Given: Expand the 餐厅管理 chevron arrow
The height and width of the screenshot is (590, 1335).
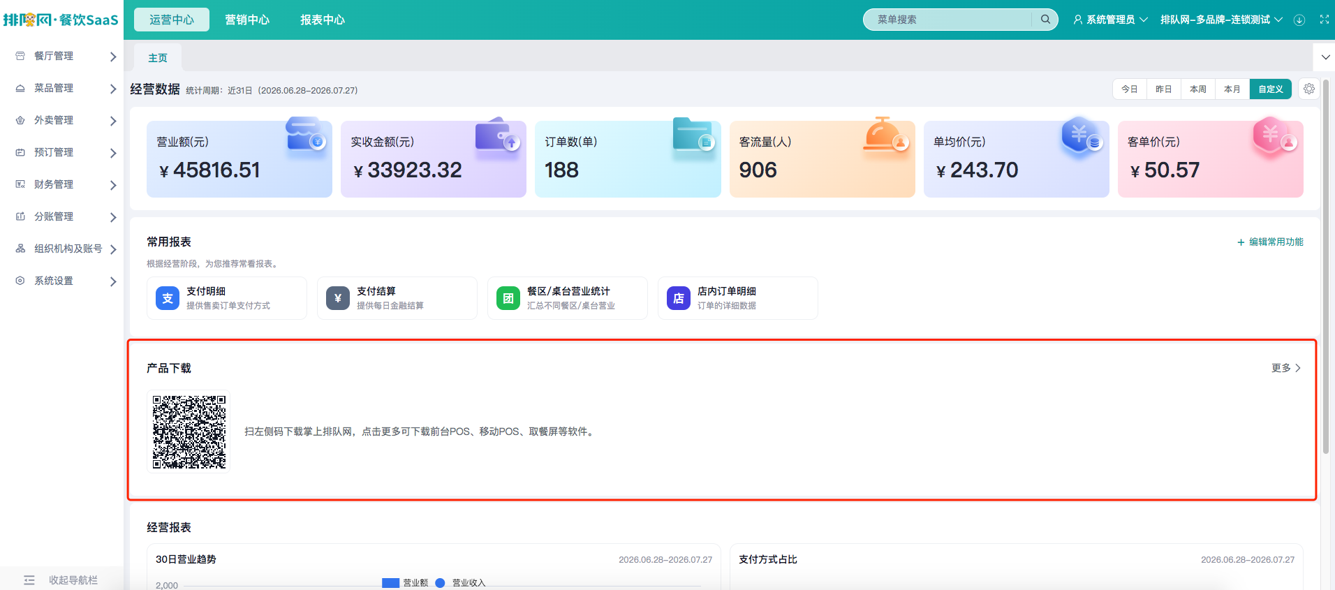Looking at the screenshot, I should pos(113,57).
